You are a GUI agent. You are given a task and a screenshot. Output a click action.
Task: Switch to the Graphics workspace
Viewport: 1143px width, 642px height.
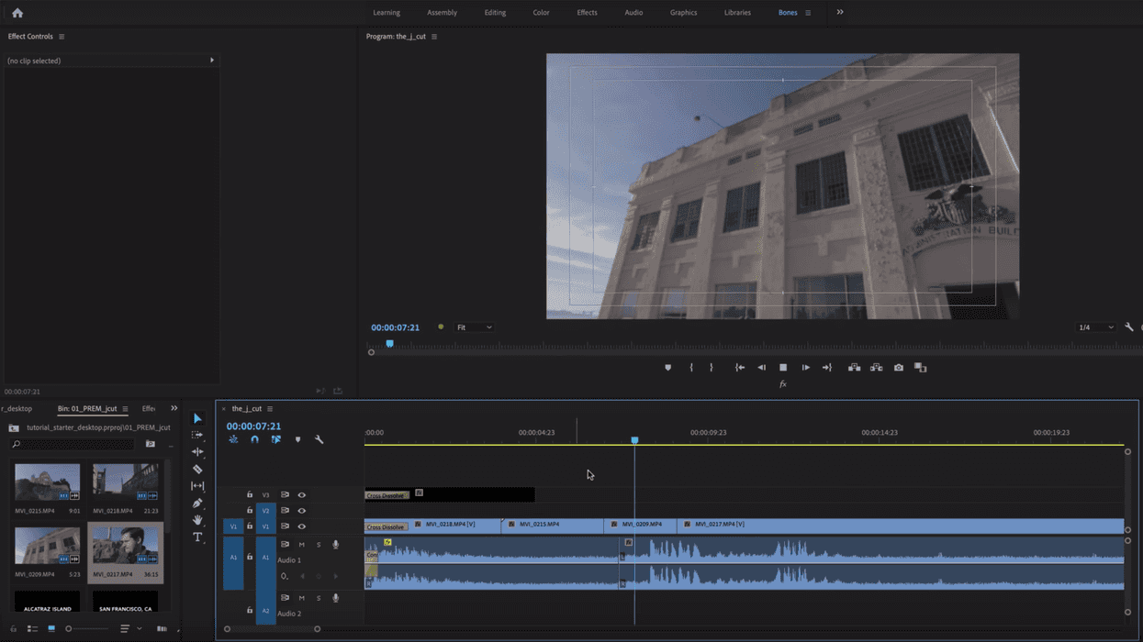point(683,13)
